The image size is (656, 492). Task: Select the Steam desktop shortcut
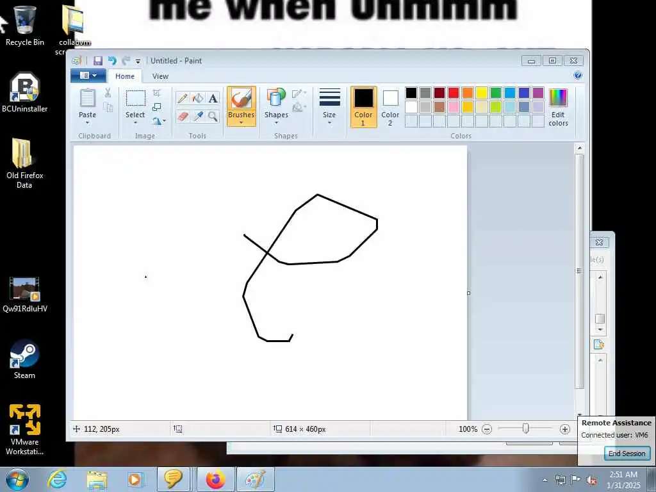click(25, 359)
